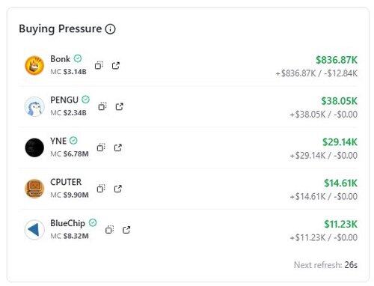Click the verified badge next to PENGU
Image resolution: width=374 pixels, height=286 pixels.
(85, 100)
